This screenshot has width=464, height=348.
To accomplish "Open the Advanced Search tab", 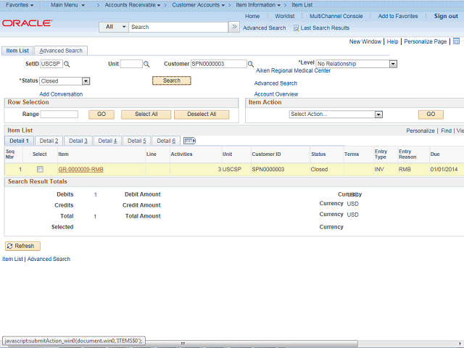I will 61,51.
